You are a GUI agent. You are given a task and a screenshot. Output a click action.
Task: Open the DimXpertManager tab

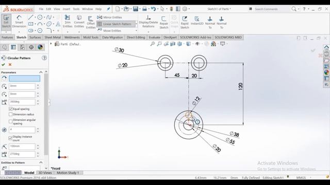(x=31, y=47)
